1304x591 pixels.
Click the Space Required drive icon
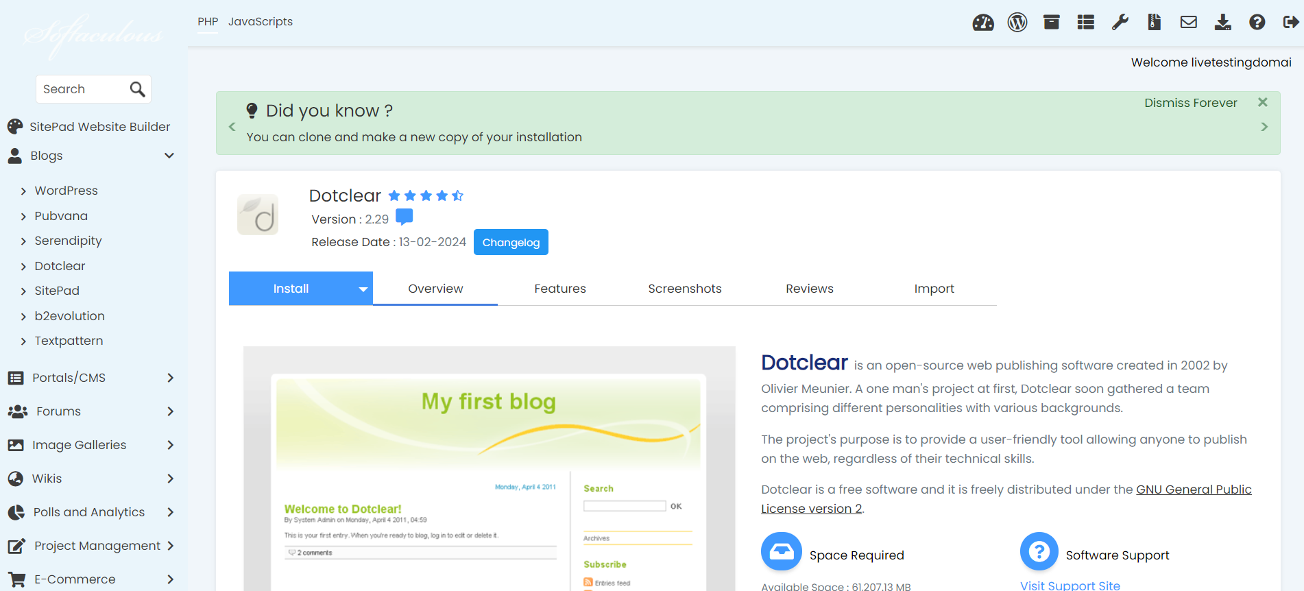[782, 551]
